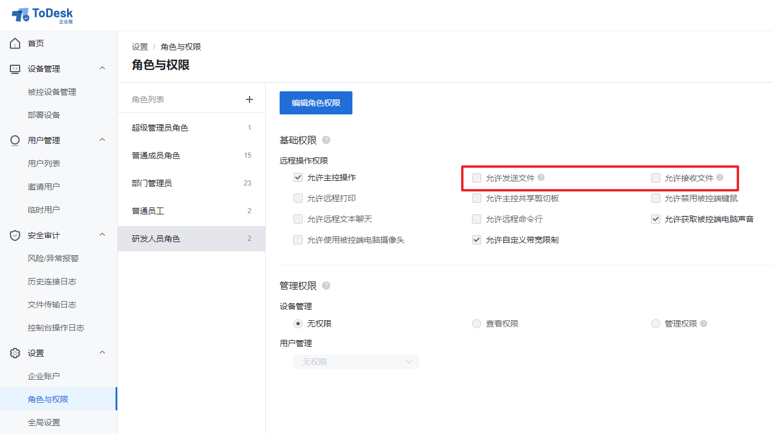
Task: Click the shield icon beside 安全审计
Action: pos(16,235)
